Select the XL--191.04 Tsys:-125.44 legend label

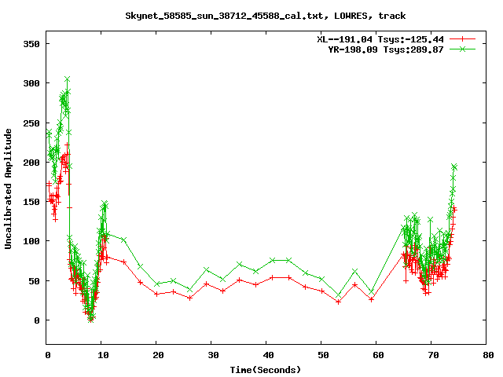click(x=380, y=39)
